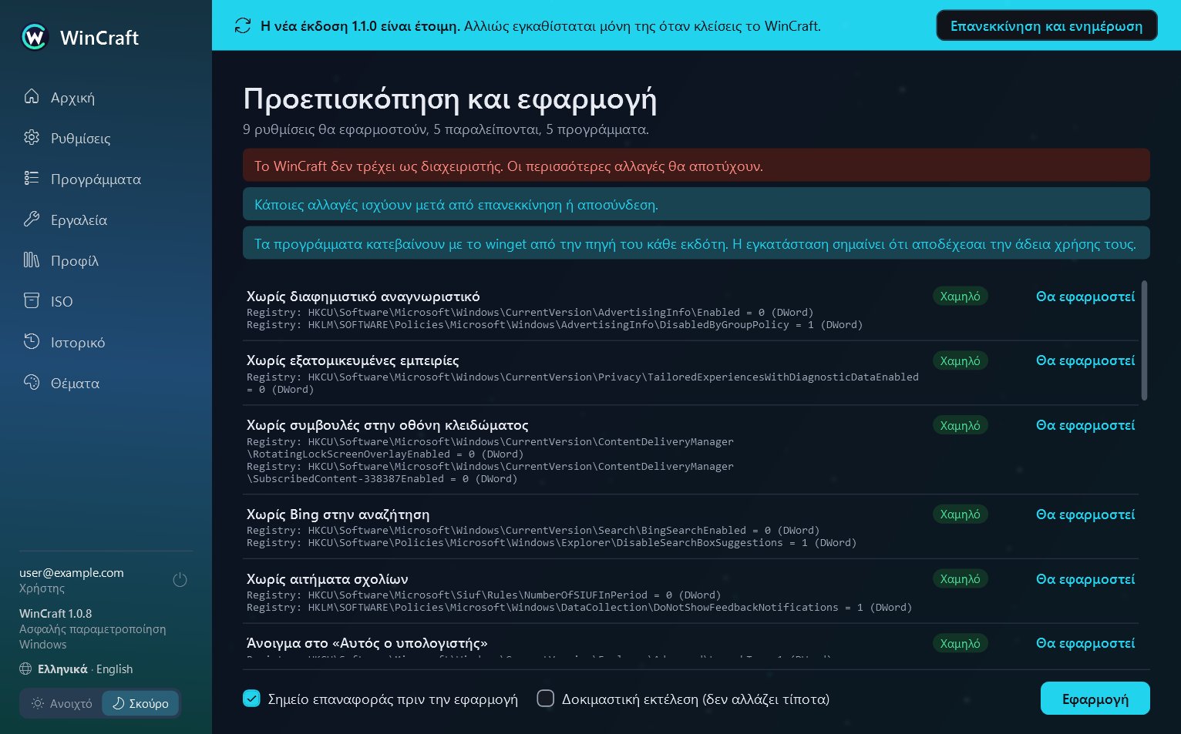Click the WinCraft 1.0.8 version label
Image resolution: width=1181 pixels, height=734 pixels.
[56, 613]
